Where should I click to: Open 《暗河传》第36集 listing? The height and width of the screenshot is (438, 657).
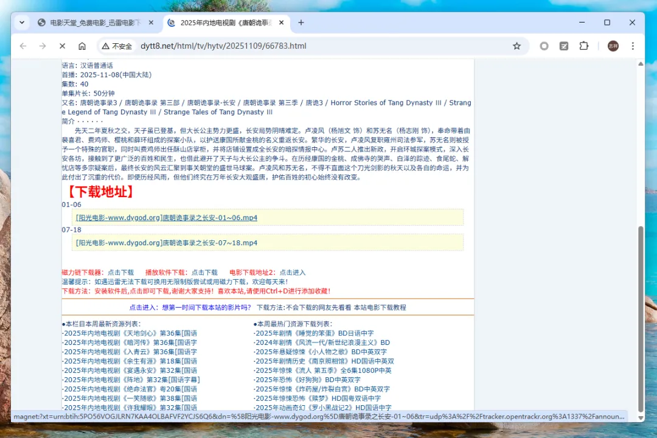click(x=130, y=342)
